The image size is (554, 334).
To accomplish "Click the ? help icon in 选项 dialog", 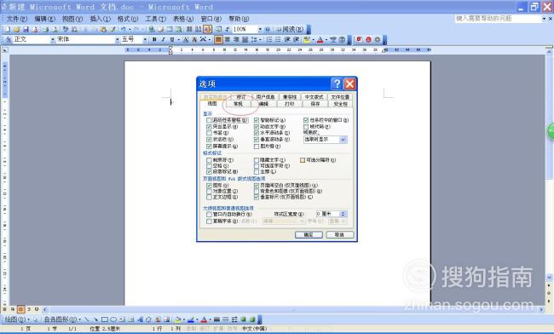I will pyautogui.click(x=337, y=83).
